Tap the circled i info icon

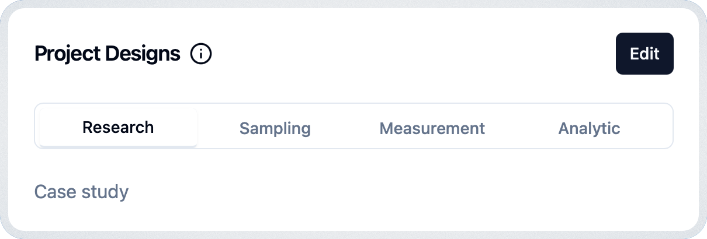(201, 54)
